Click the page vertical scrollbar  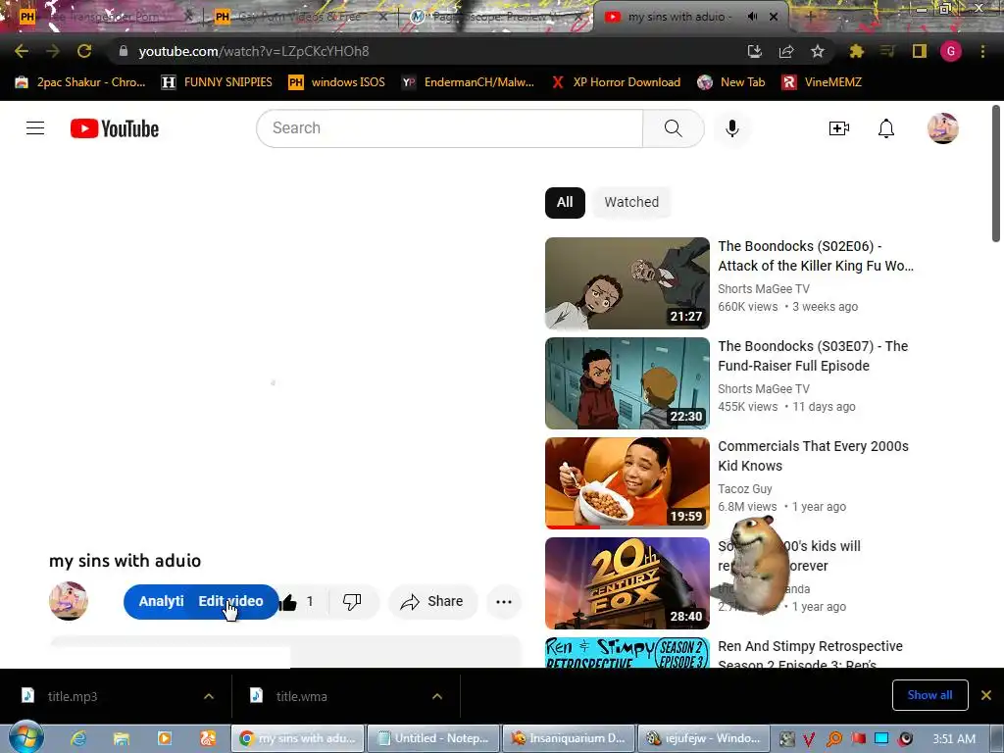coord(996,173)
